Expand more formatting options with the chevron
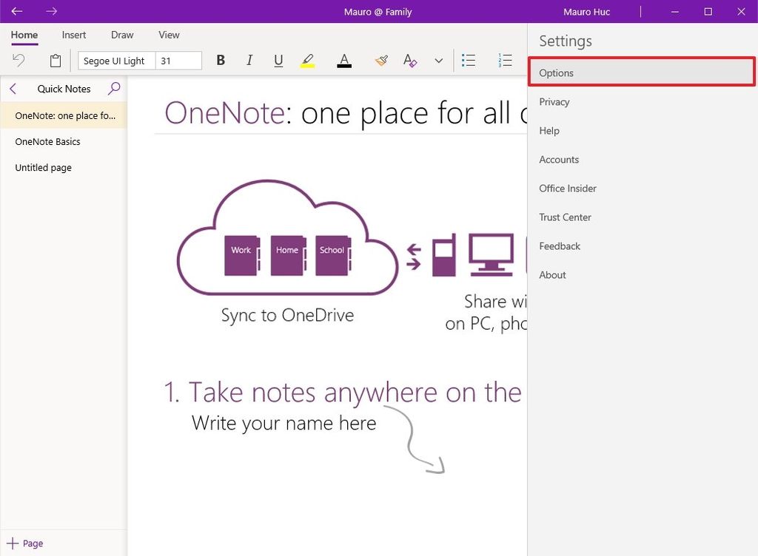Screen dimensions: 758x556 click(438, 61)
